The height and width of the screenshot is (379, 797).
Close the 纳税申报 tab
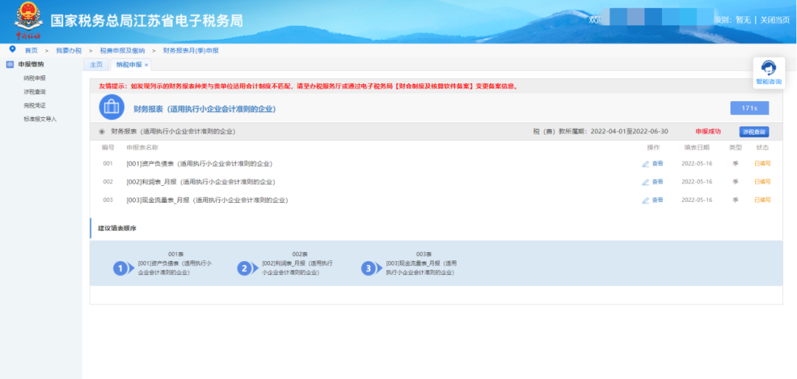(147, 65)
